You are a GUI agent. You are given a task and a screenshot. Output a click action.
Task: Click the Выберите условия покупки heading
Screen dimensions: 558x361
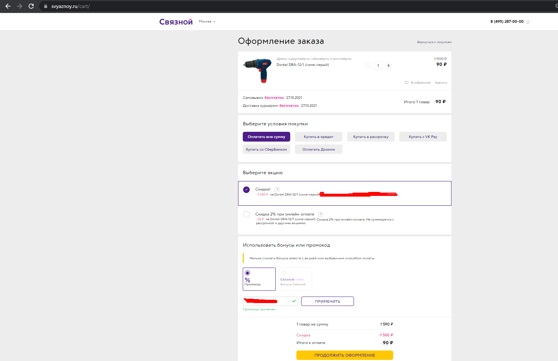pos(275,124)
